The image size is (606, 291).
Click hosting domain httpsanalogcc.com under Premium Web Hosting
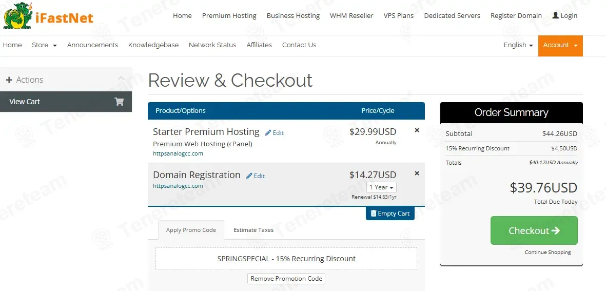point(178,153)
